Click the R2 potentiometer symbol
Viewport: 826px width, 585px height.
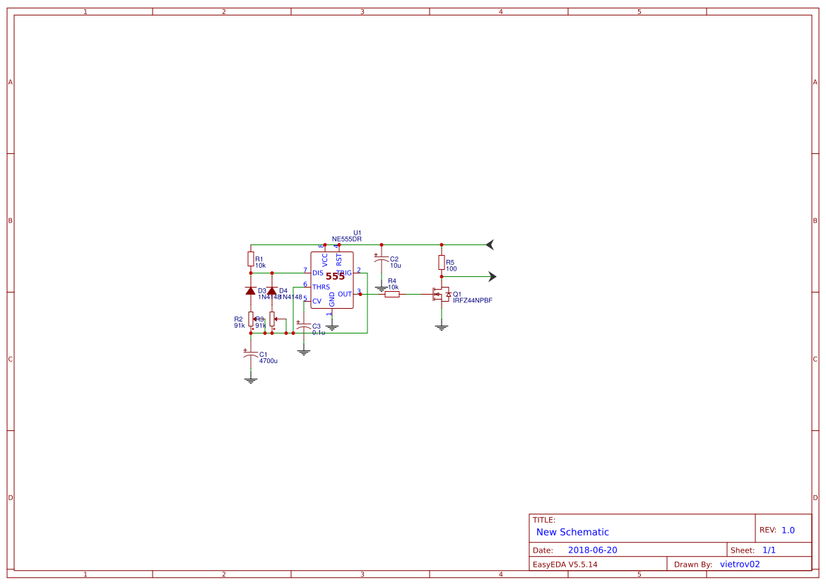tap(250, 319)
